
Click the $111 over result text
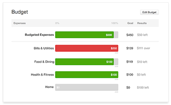pyautogui.click(x=143, y=48)
